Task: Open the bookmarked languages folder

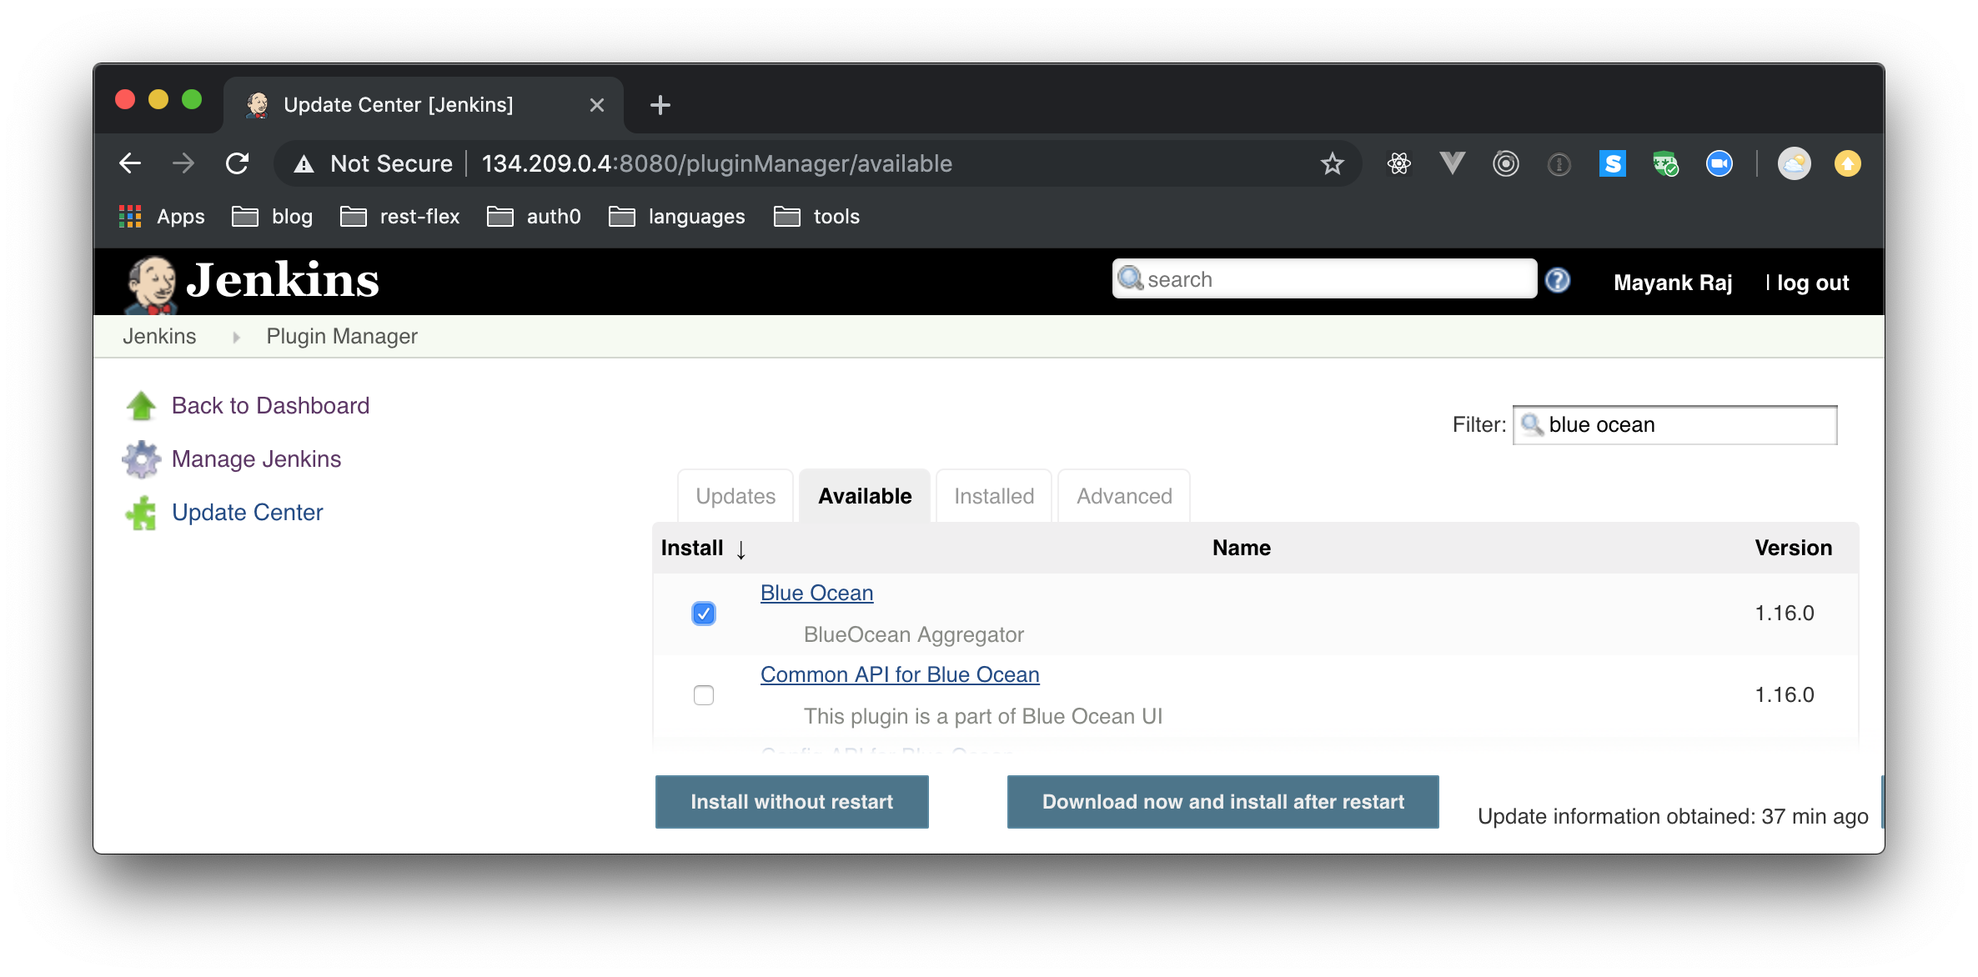Action: pos(677,217)
